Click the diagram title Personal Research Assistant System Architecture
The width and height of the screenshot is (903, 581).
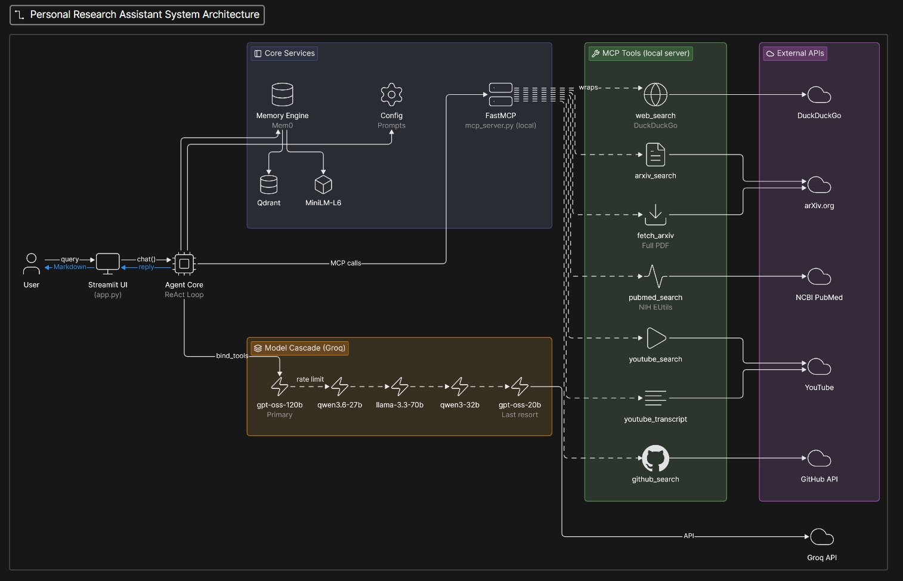(144, 14)
